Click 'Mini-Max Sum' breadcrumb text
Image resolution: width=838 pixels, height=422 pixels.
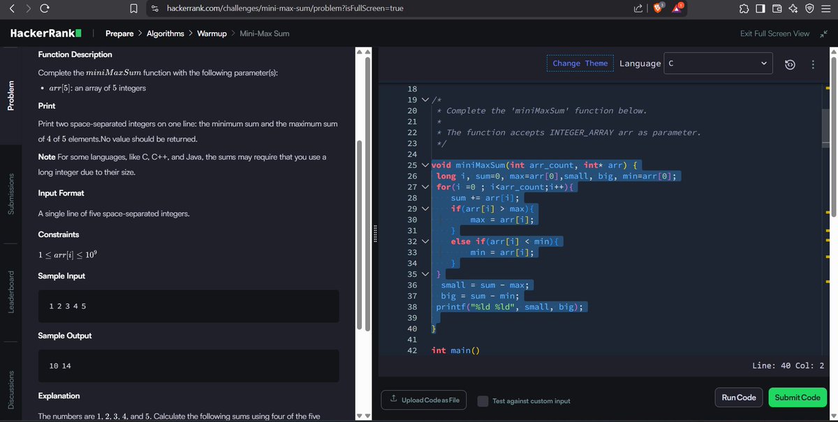click(264, 33)
